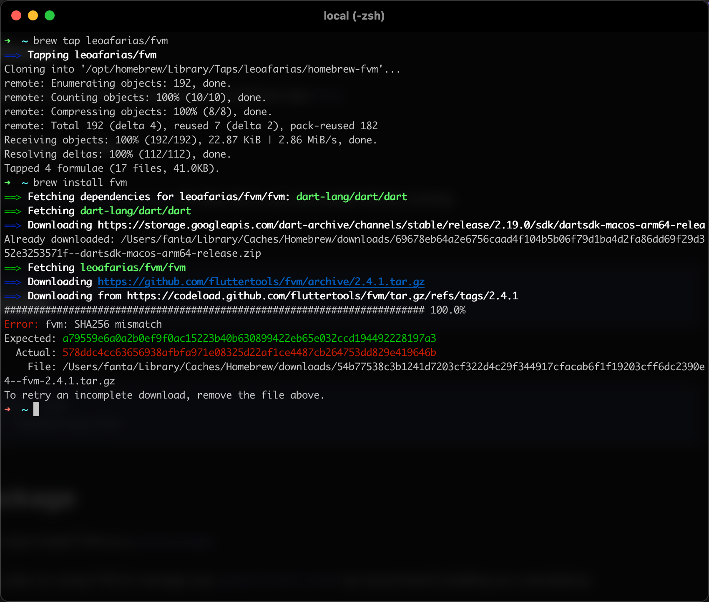The width and height of the screenshot is (709, 602).
Task: Click the 'brew tap leoafarias/fvm' command
Action: (x=100, y=40)
